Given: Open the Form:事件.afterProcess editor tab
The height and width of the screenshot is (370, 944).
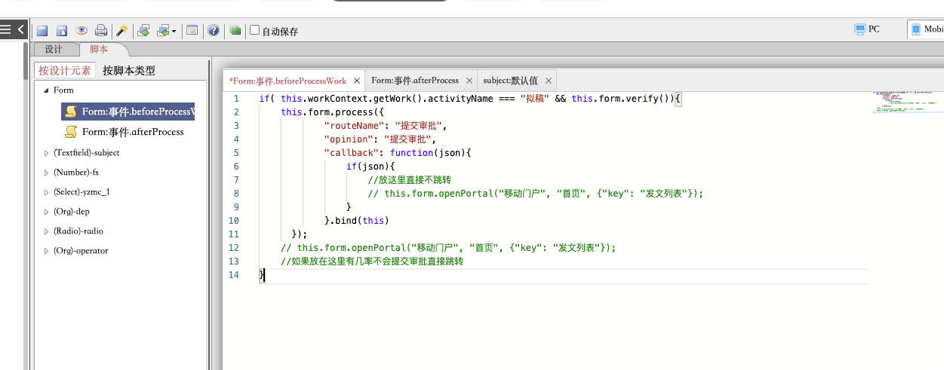Looking at the screenshot, I should [x=414, y=81].
